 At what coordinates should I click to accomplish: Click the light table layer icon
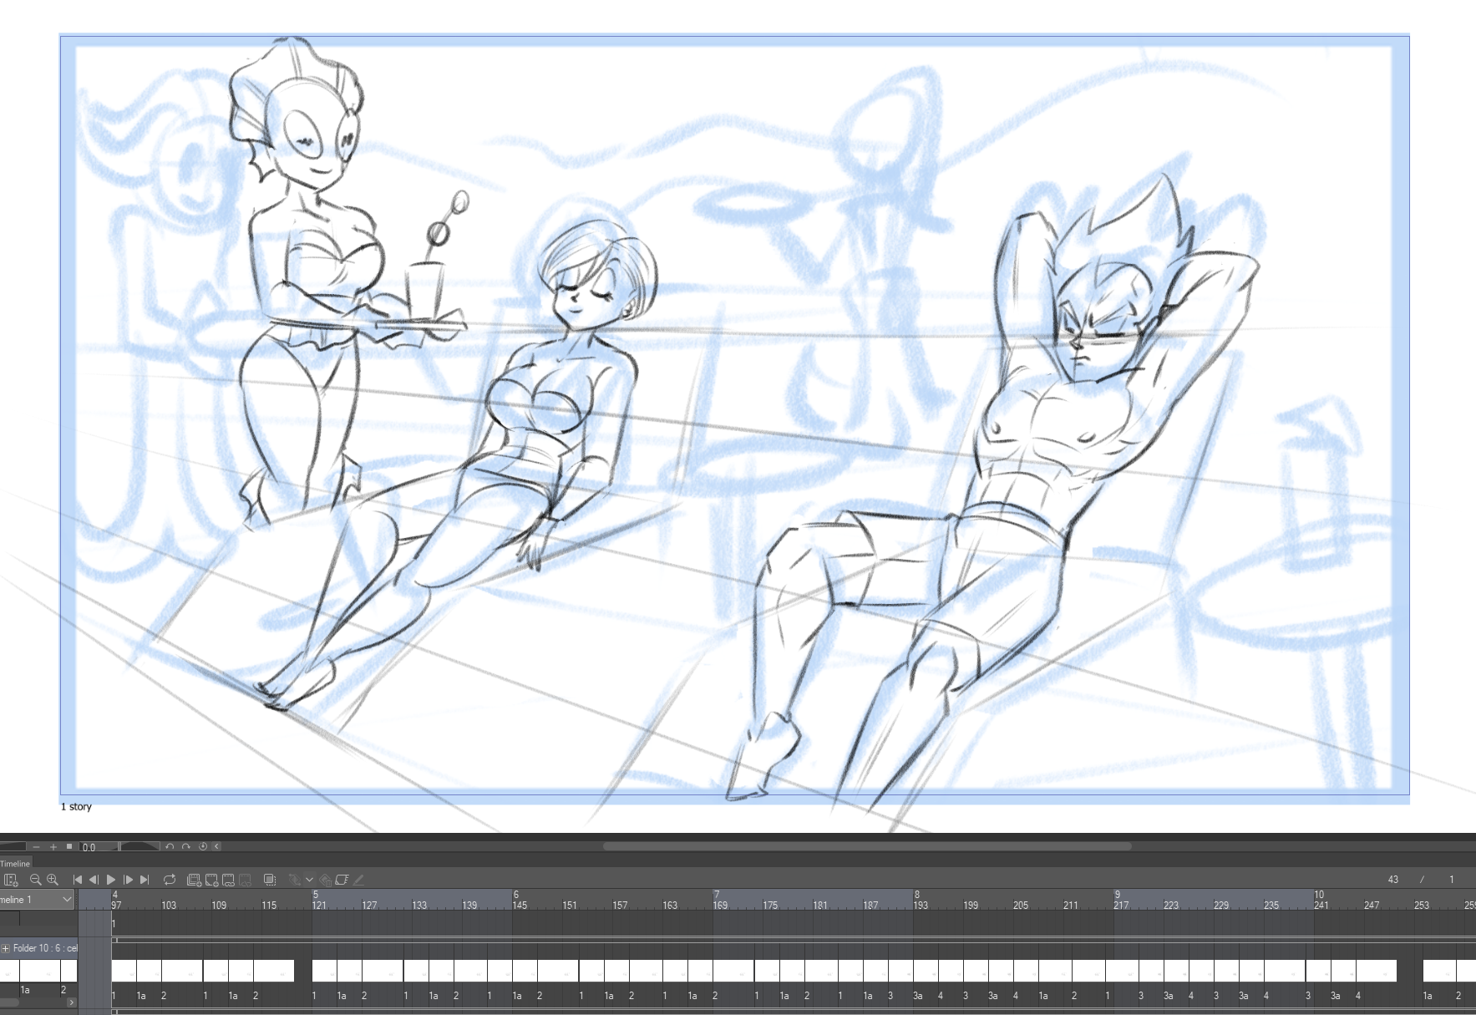tap(342, 880)
